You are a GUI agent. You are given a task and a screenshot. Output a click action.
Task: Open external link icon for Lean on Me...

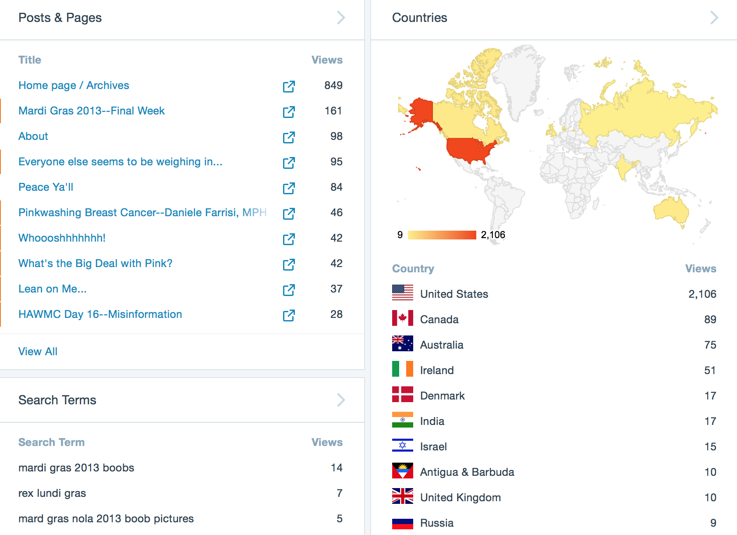[289, 290]
